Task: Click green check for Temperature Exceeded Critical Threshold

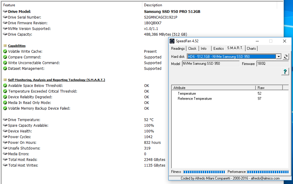Action: [5, 91]
